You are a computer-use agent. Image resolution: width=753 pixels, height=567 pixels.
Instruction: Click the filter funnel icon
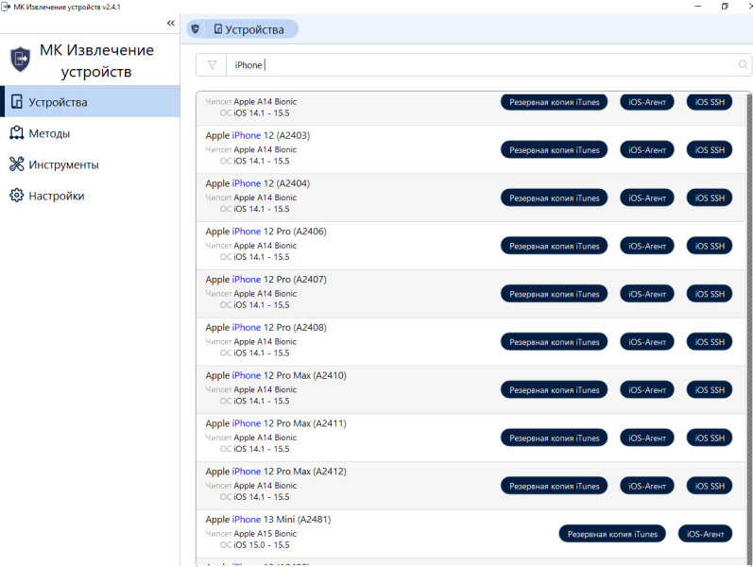[212, 65]
